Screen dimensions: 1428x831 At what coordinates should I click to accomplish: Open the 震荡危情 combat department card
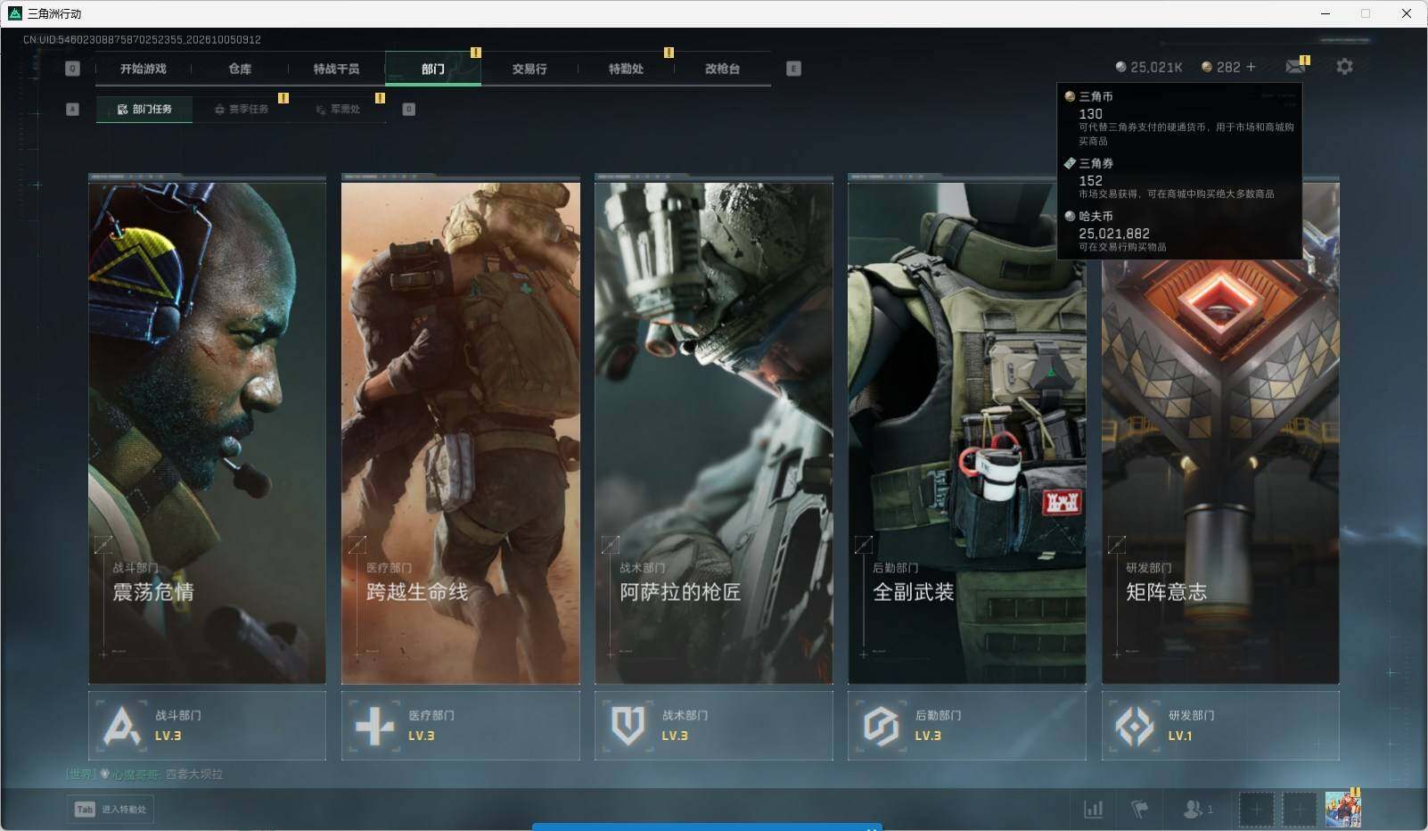point(207,429)
